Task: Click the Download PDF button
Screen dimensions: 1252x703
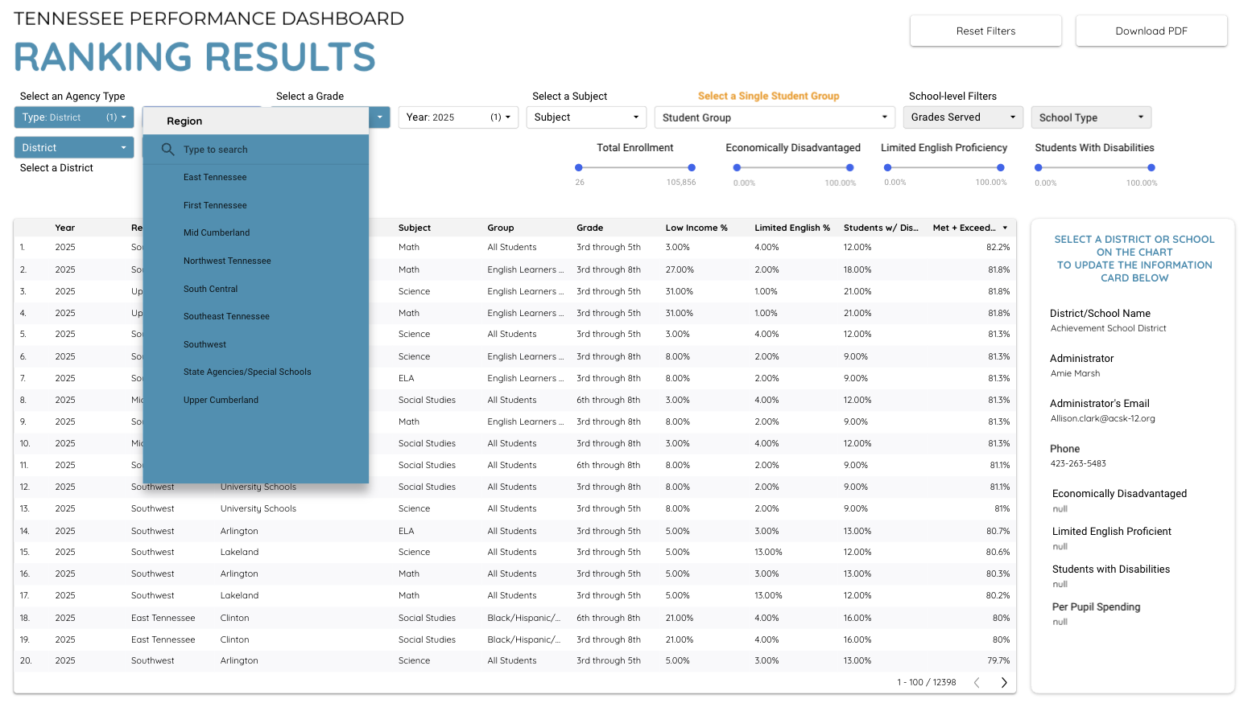Action: (x=1151, y=31)
